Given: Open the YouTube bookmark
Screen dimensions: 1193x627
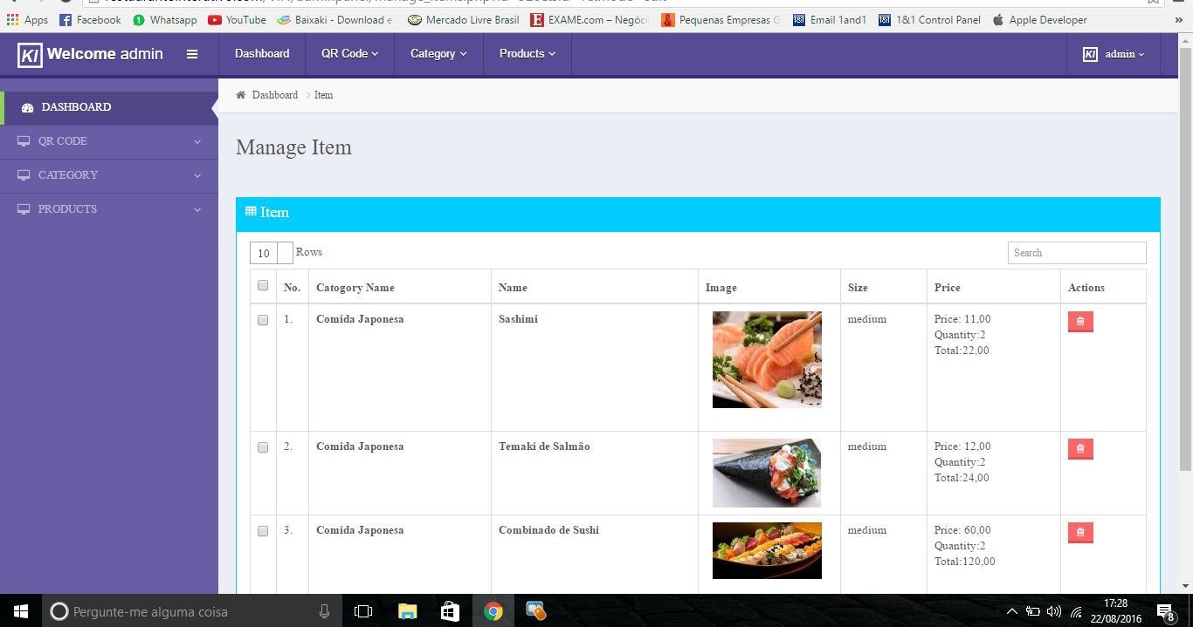Looking at the screenshot, I should pos(237,19).
